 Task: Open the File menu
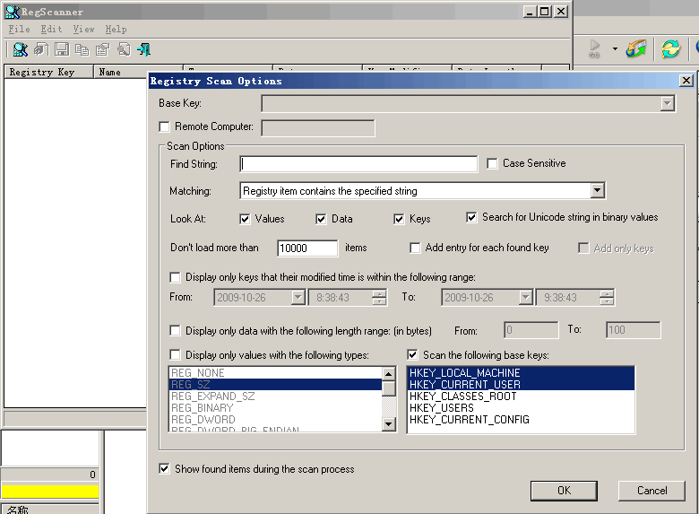tap(19, 30)
